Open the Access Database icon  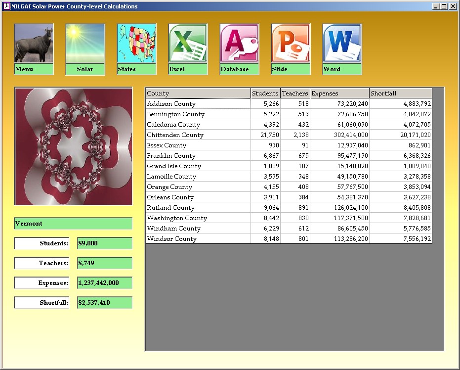click(239, 44)
